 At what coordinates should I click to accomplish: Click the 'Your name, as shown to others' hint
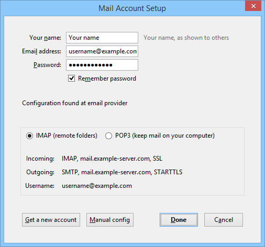(186, 38)
